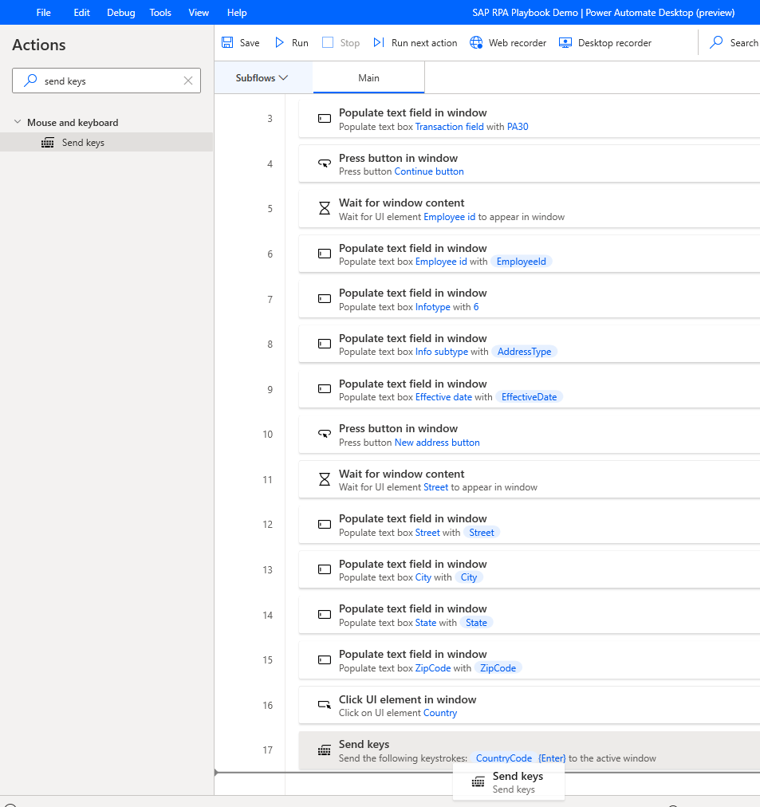Select the step 16 'Click UI element in window' title
Screen dimensions: 760x807
(x=408, y=699)
